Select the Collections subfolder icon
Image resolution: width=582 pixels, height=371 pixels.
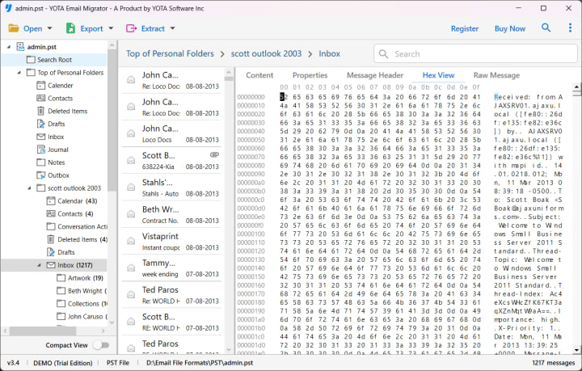click(x=61, y=303)
